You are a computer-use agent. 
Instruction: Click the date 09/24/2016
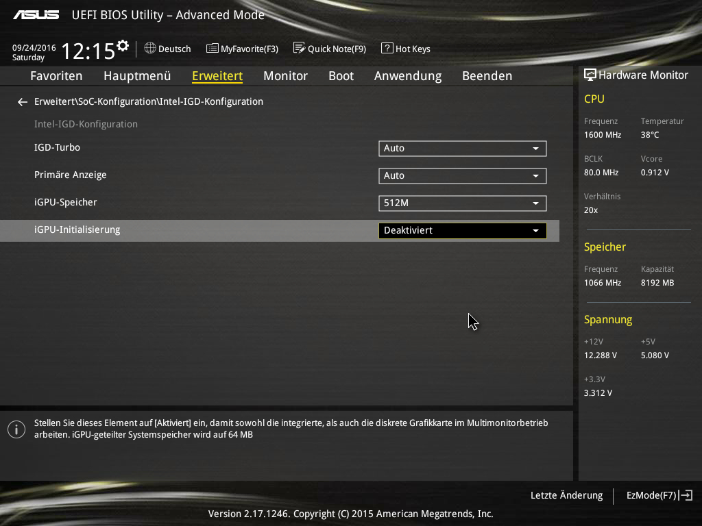coord(34,47)
